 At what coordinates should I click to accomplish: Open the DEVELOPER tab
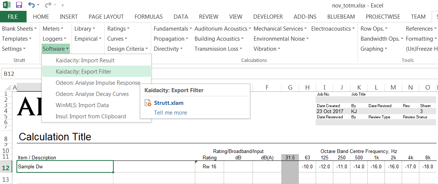pyautogui.click(x=268, y=17)
